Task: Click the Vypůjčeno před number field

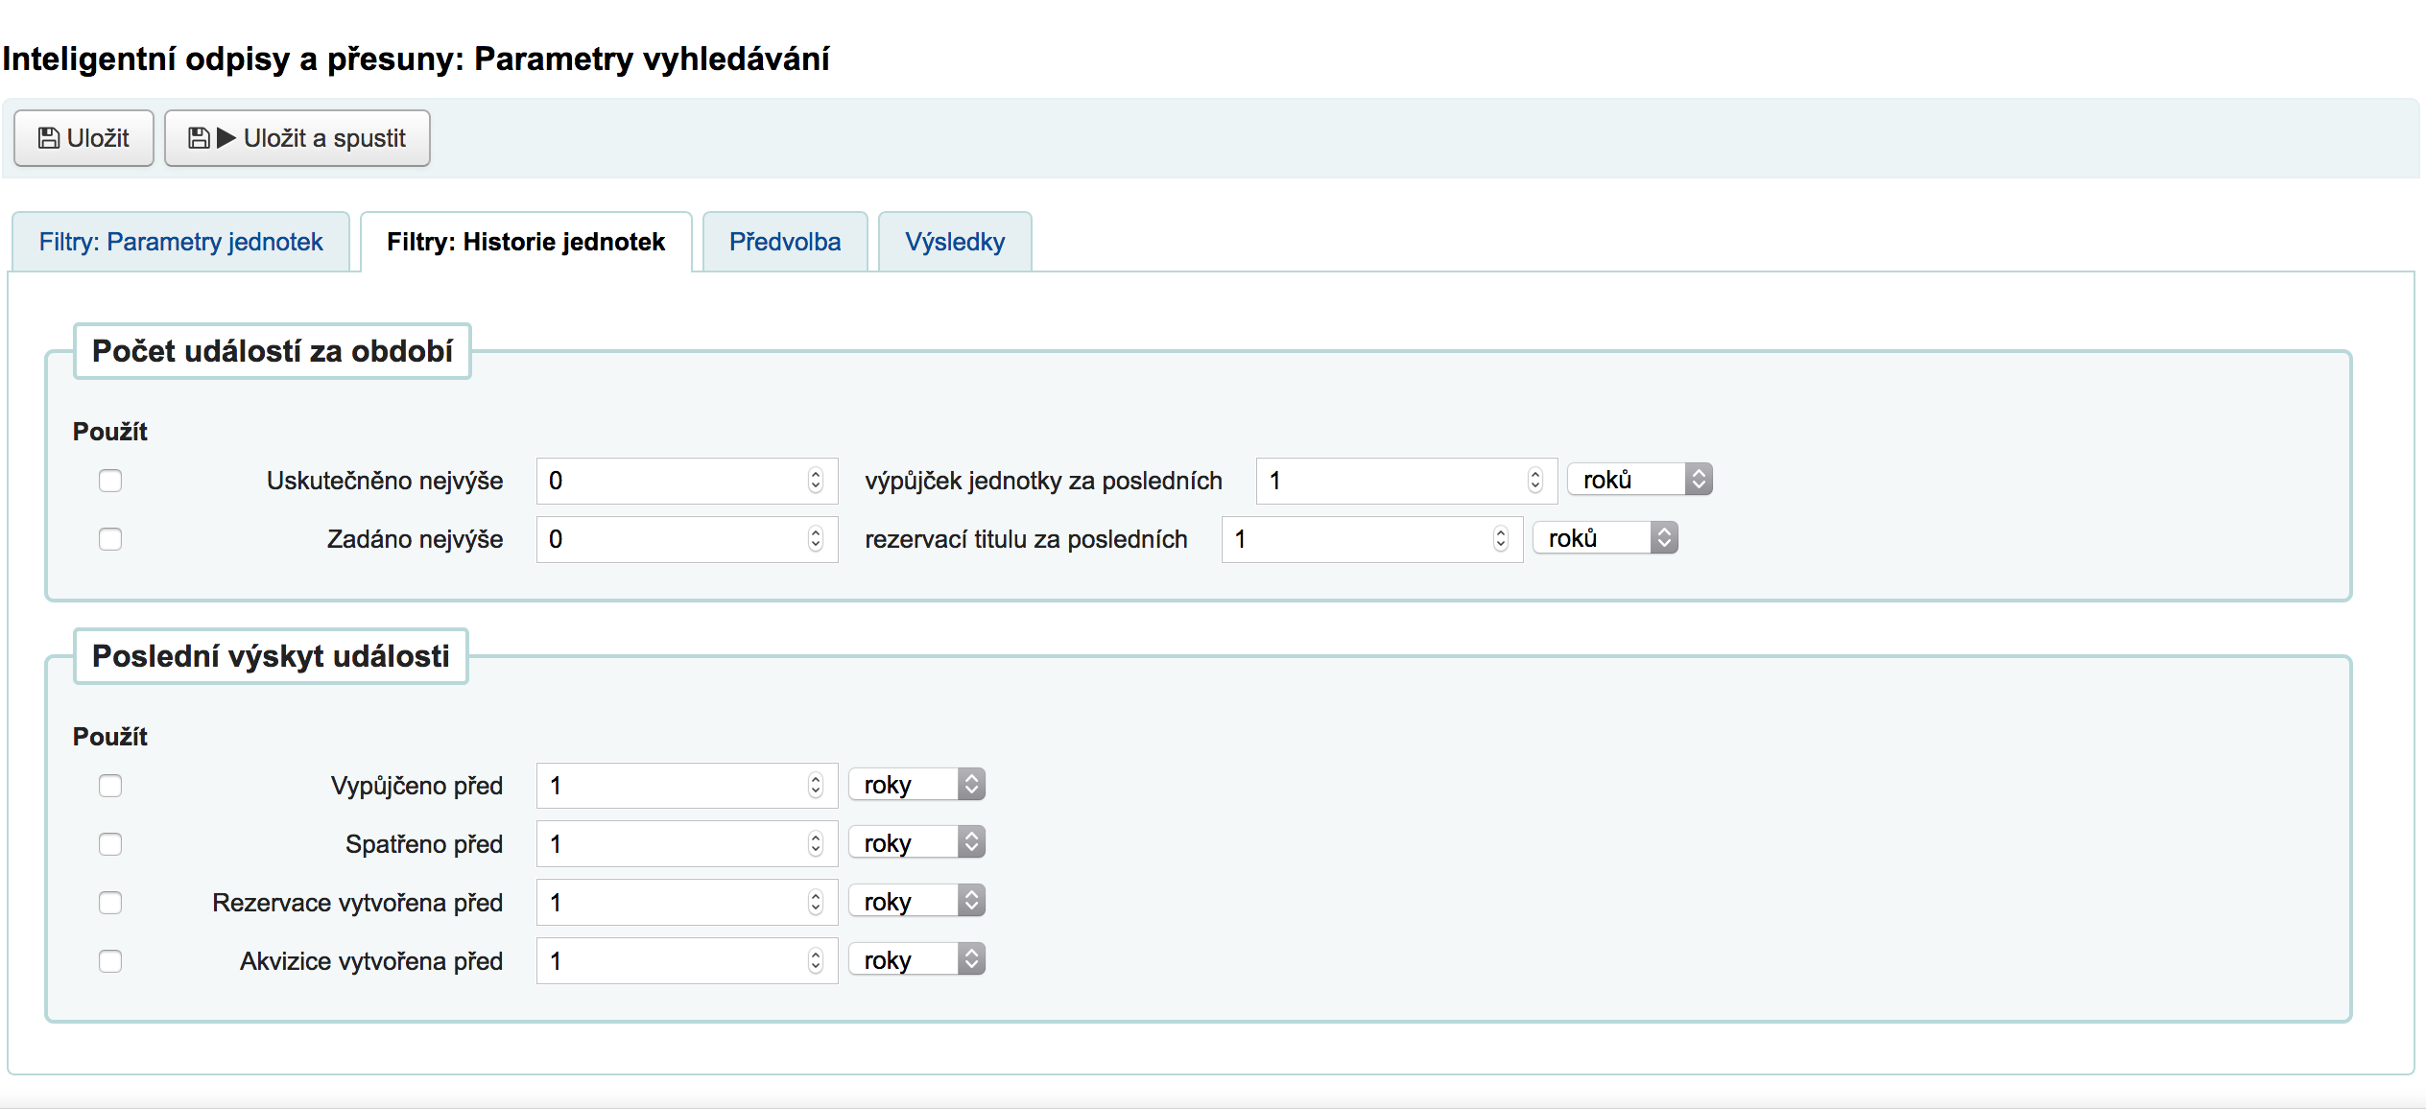Action: pyautogui.click(x=687, y=786)
